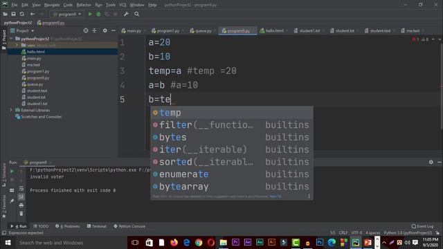The image size is (443, 249).
Task: Open Search Everywhere magnifier icon
Action: click(x=137, y=14)
